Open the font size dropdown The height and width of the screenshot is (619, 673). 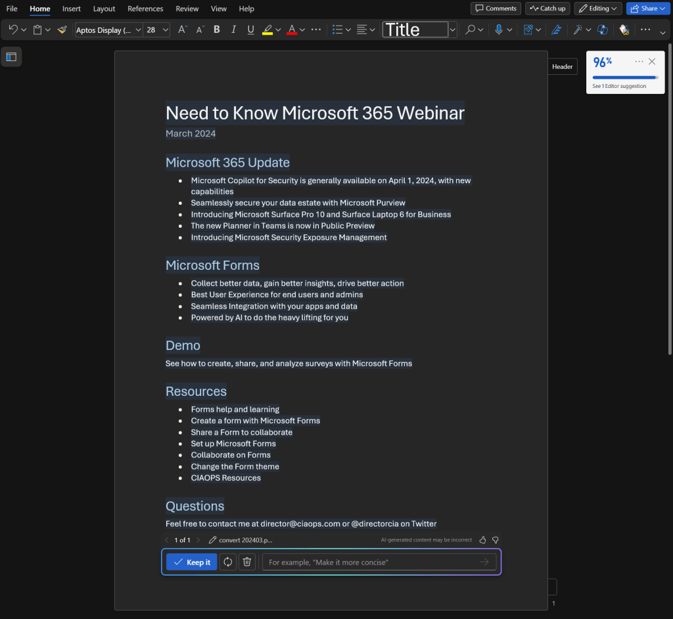166,30
